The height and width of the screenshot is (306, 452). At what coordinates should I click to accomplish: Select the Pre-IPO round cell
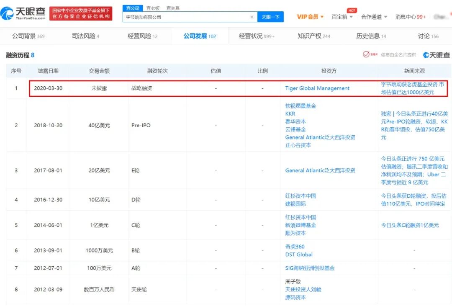pyautogui.click(x=141, y=126)
